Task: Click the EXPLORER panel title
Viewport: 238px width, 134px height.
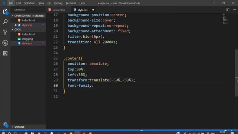Action: point(20,10)
